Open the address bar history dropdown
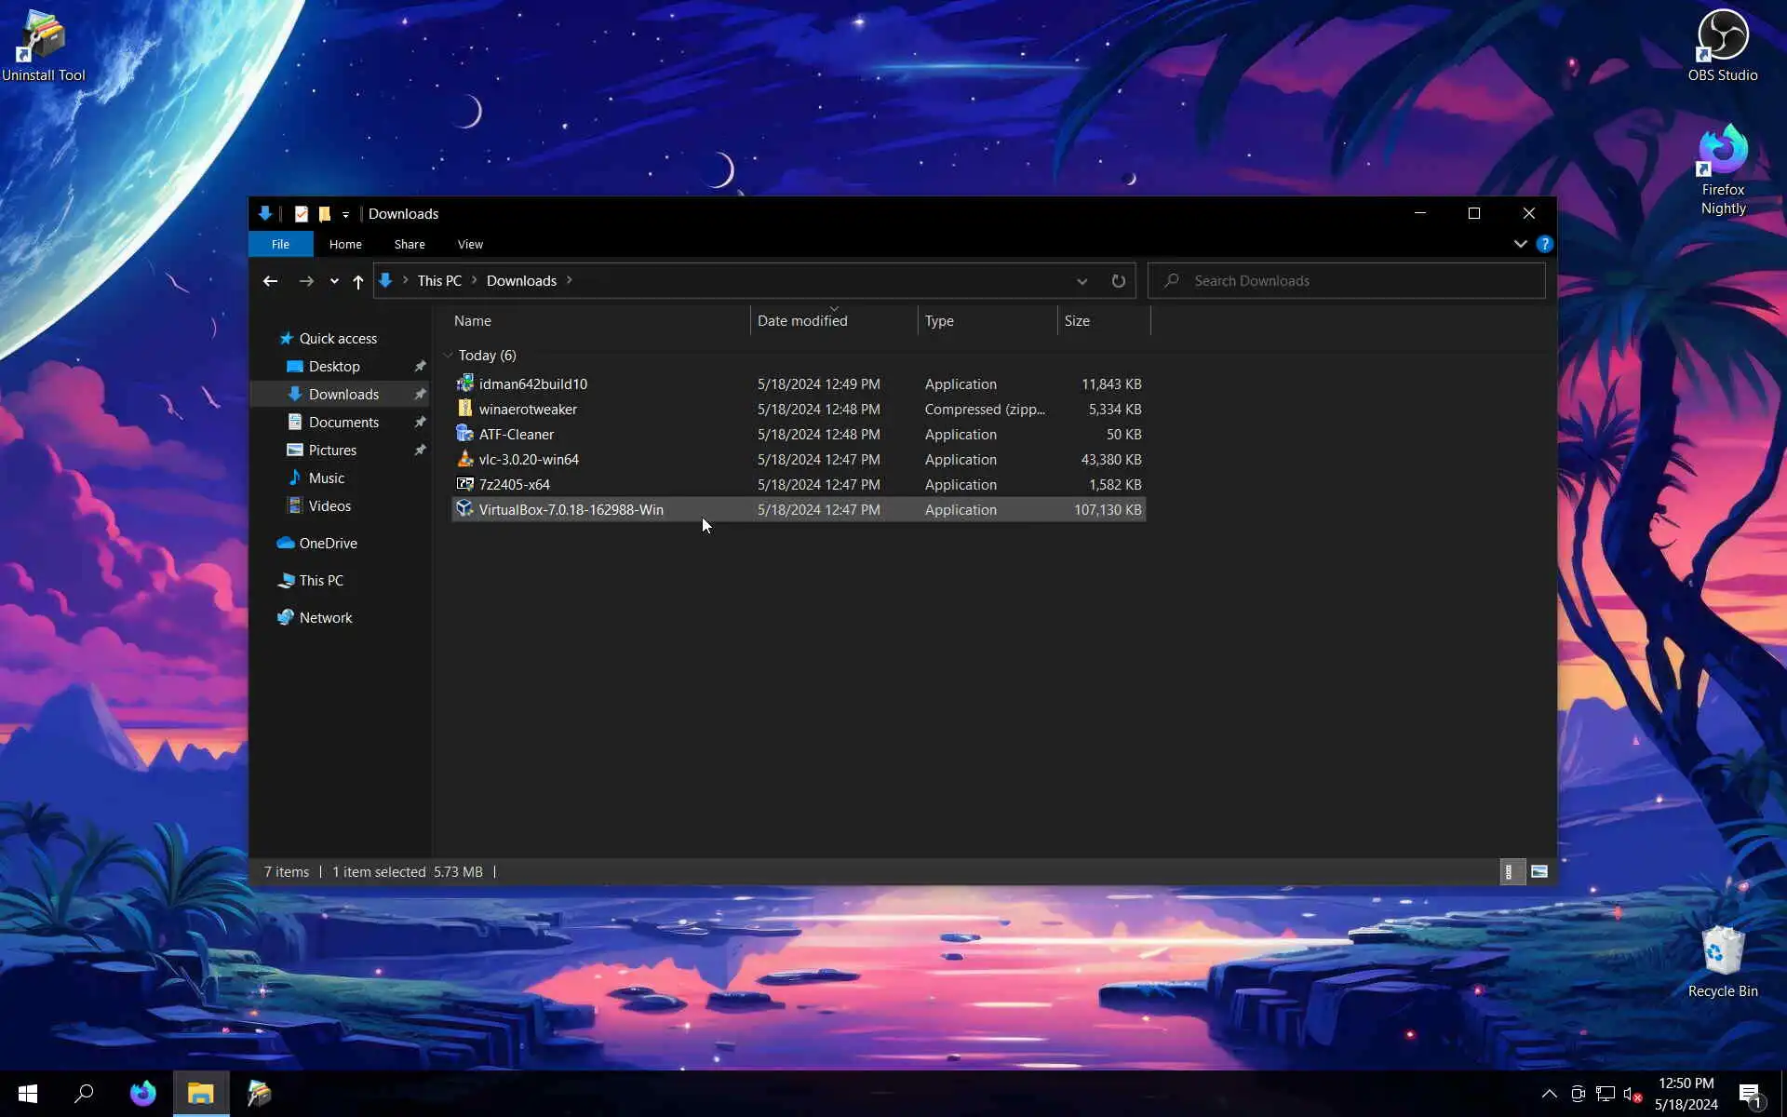This screenshot has height=1117, width=1787. 1082,281
